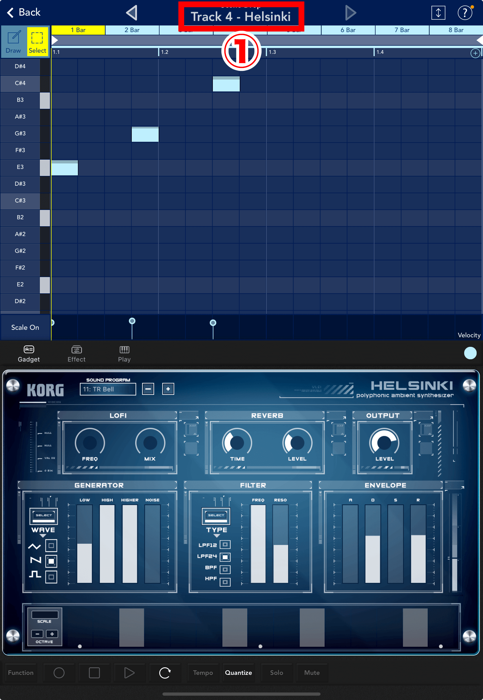Stop playback with the square button
This screenshot has width=483, height=700.
pos(94,673)
